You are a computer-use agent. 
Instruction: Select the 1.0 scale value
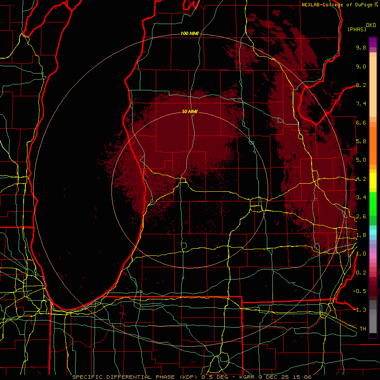(361, 254)
